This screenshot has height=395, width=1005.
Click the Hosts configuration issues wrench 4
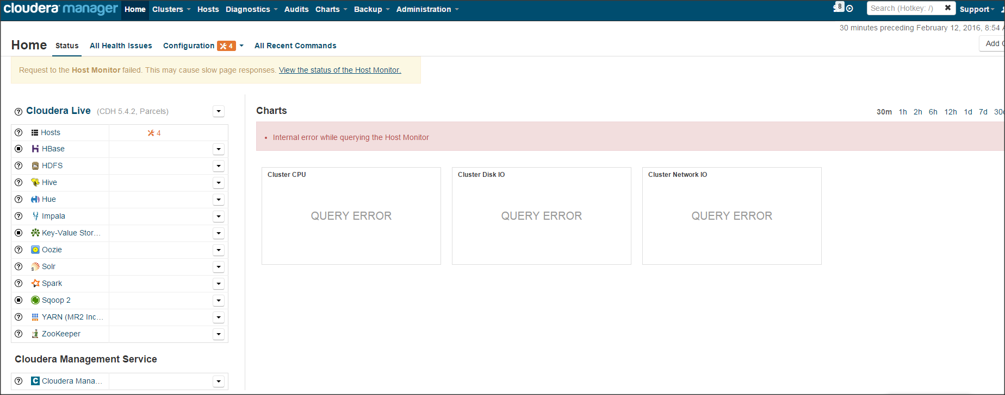coord(154,133)
